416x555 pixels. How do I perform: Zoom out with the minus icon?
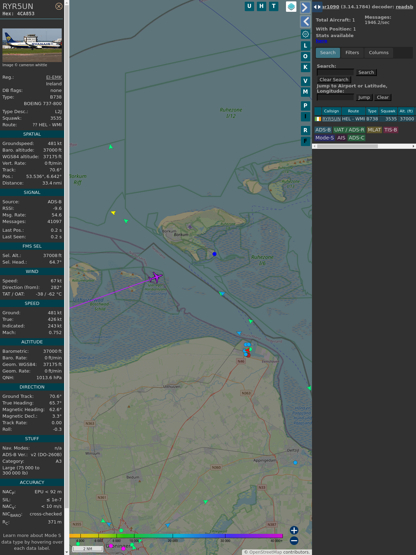(294, 540)
